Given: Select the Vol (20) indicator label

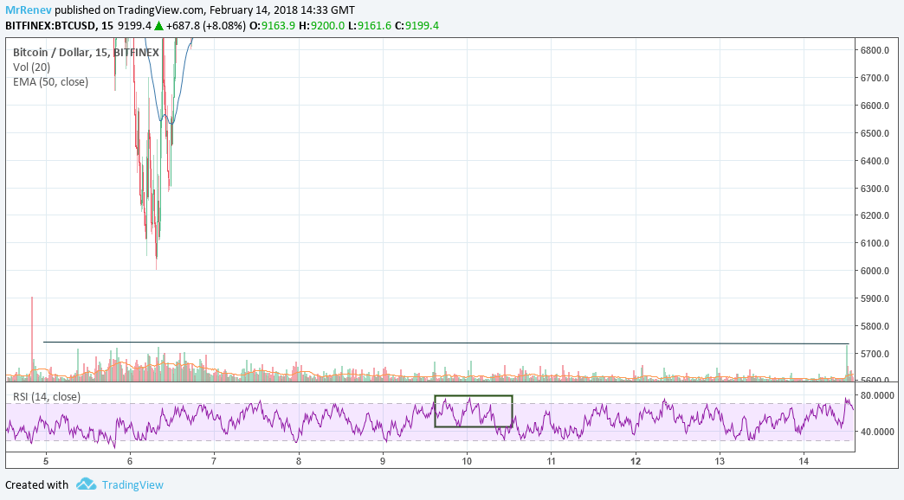Looking at the screenshot, I should [x=32, y=67].
